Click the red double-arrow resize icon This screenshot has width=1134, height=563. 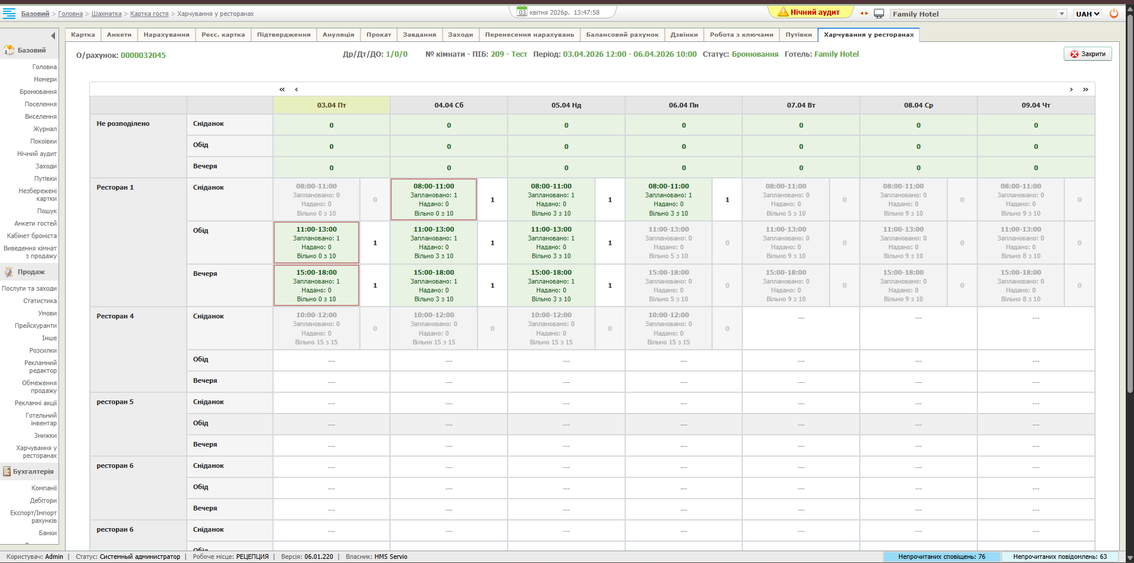[864, 14]
